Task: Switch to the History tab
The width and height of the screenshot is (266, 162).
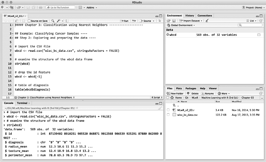Action: 189,16
